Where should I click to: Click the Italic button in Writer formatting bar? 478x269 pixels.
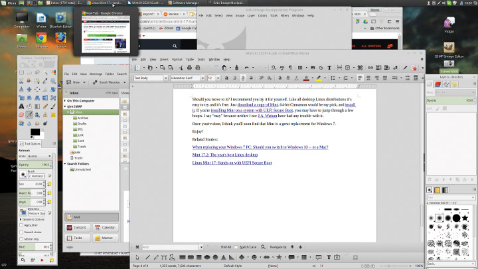[x=235, y=78]
